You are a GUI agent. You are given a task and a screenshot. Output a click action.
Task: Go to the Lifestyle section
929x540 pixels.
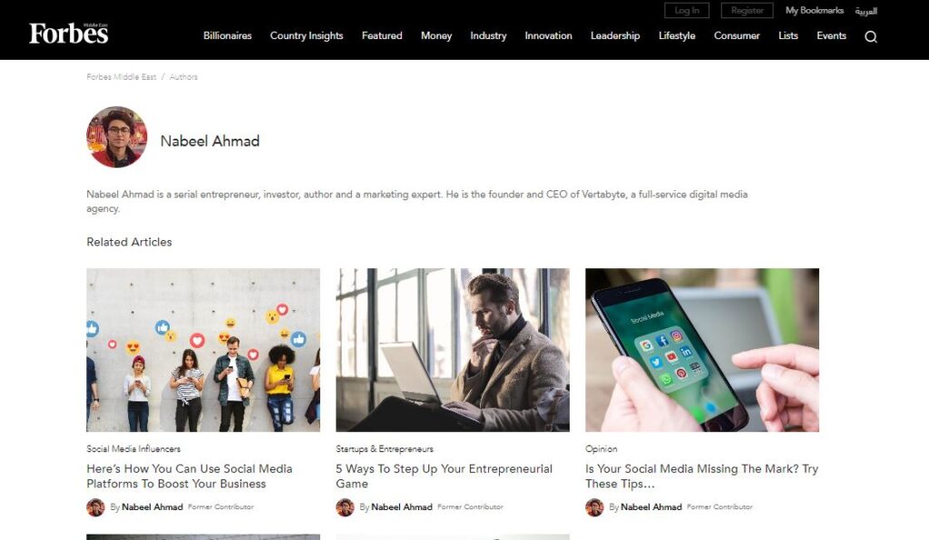click(677, 35)
